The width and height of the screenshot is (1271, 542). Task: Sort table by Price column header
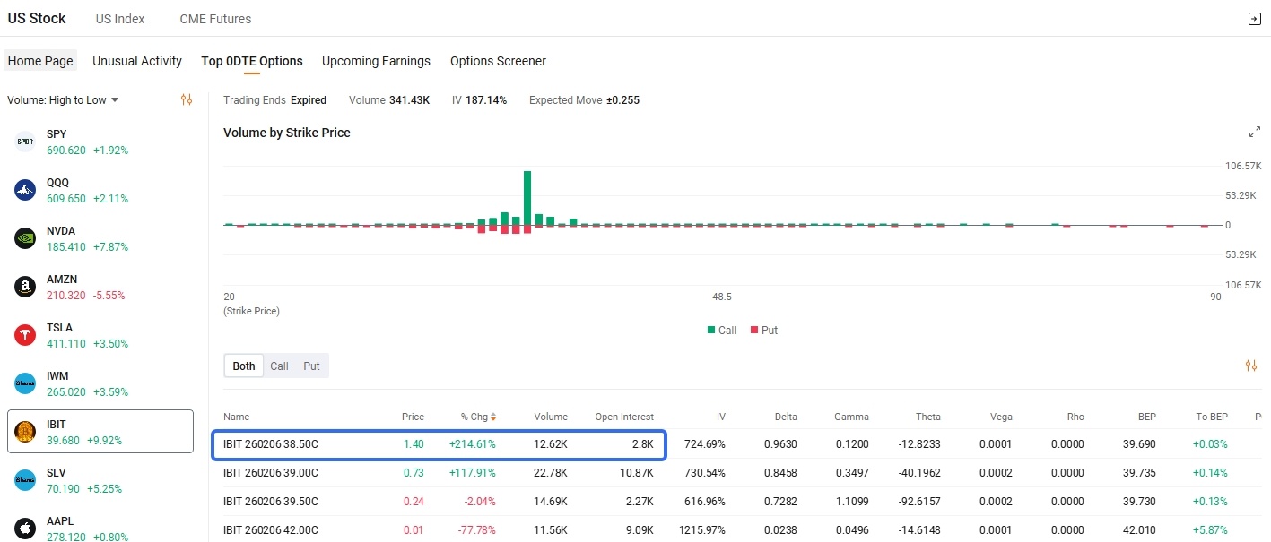(x=413, y=417)
